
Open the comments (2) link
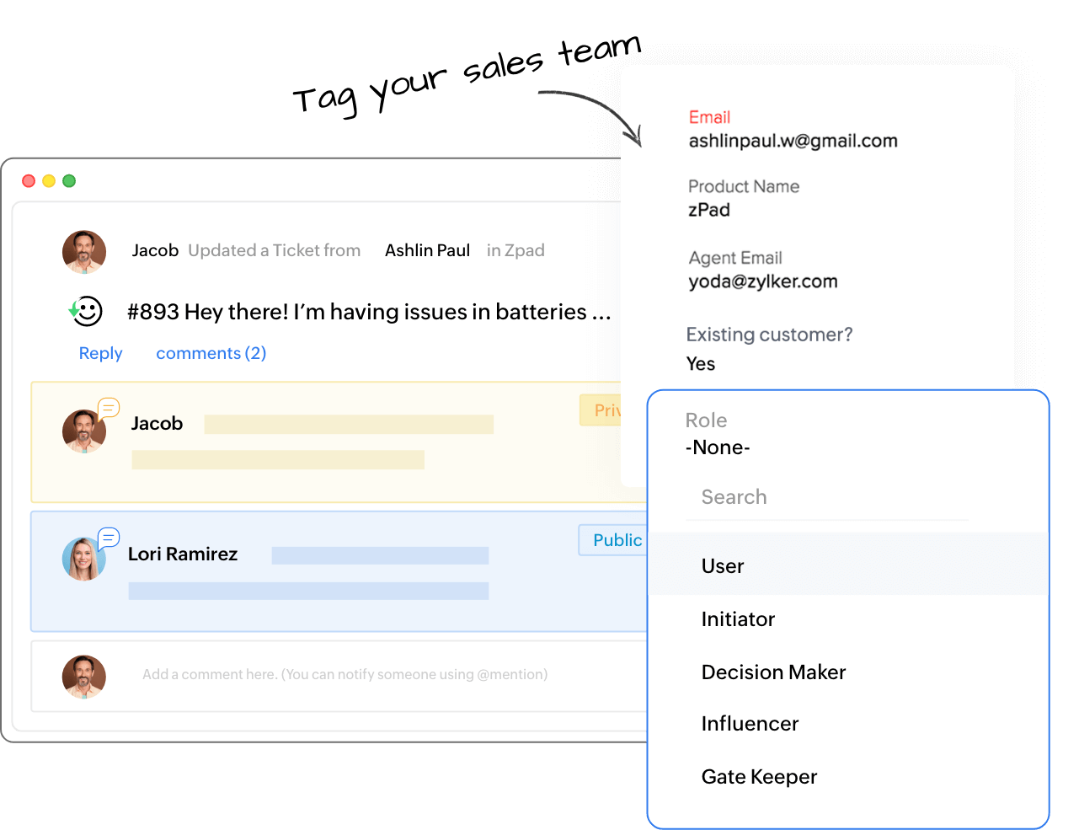coord(211,354)
